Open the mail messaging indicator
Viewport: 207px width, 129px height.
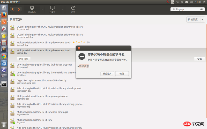186,2
